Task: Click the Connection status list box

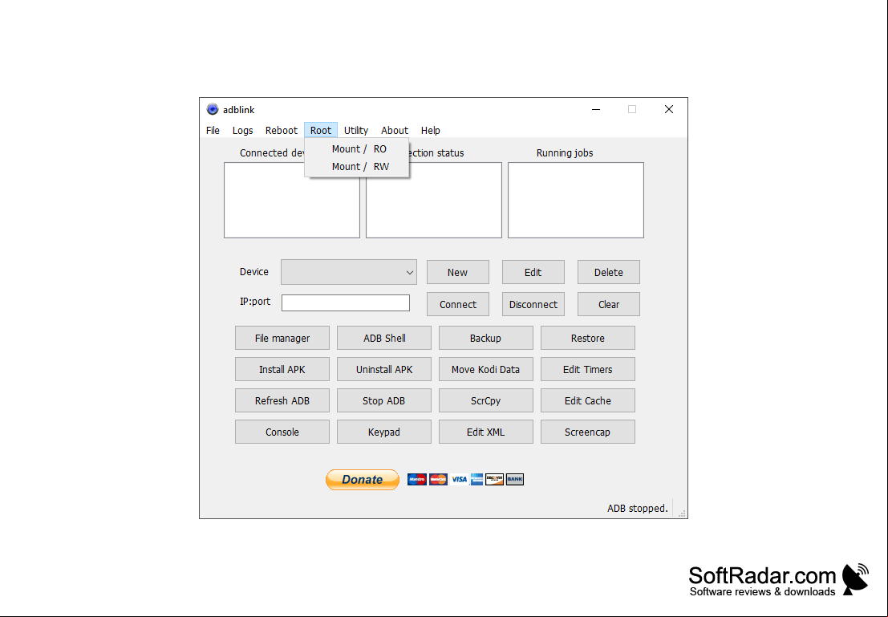Action: coord(434,207)
